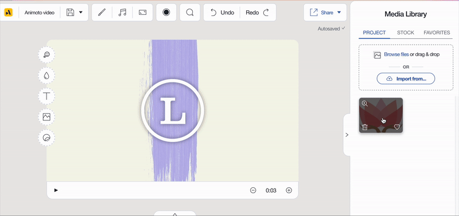Add text with the T tool

[x=46, y=96]
